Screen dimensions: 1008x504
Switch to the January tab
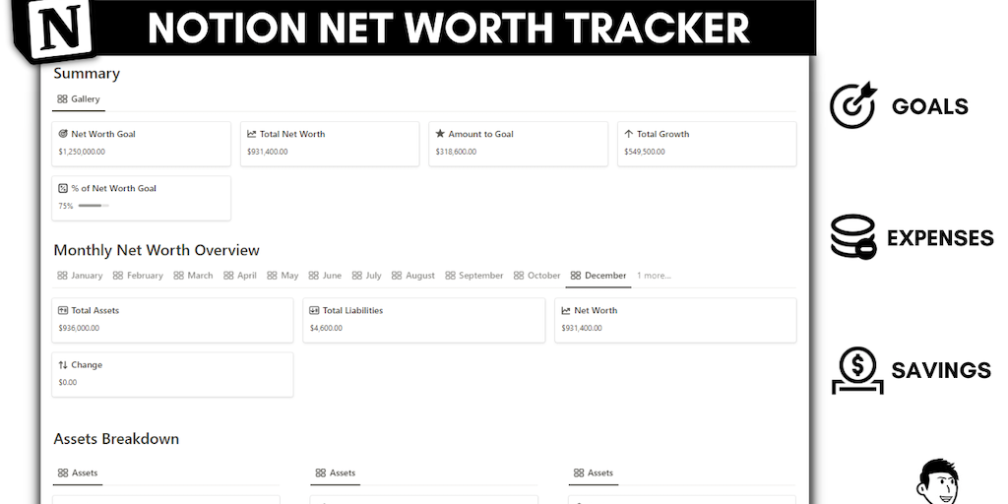tap(80, 276)
